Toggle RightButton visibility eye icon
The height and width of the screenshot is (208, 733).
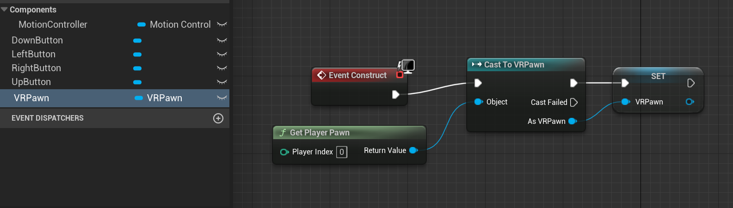click(222, 68)
